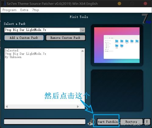Click the gear icon beside Start Patching
Viewport: 152px width, 128px height.
click(x=91, y=122)
